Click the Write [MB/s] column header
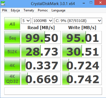This screenshot has width=106, height=98. pyautogui.click(x=82, y=28)
